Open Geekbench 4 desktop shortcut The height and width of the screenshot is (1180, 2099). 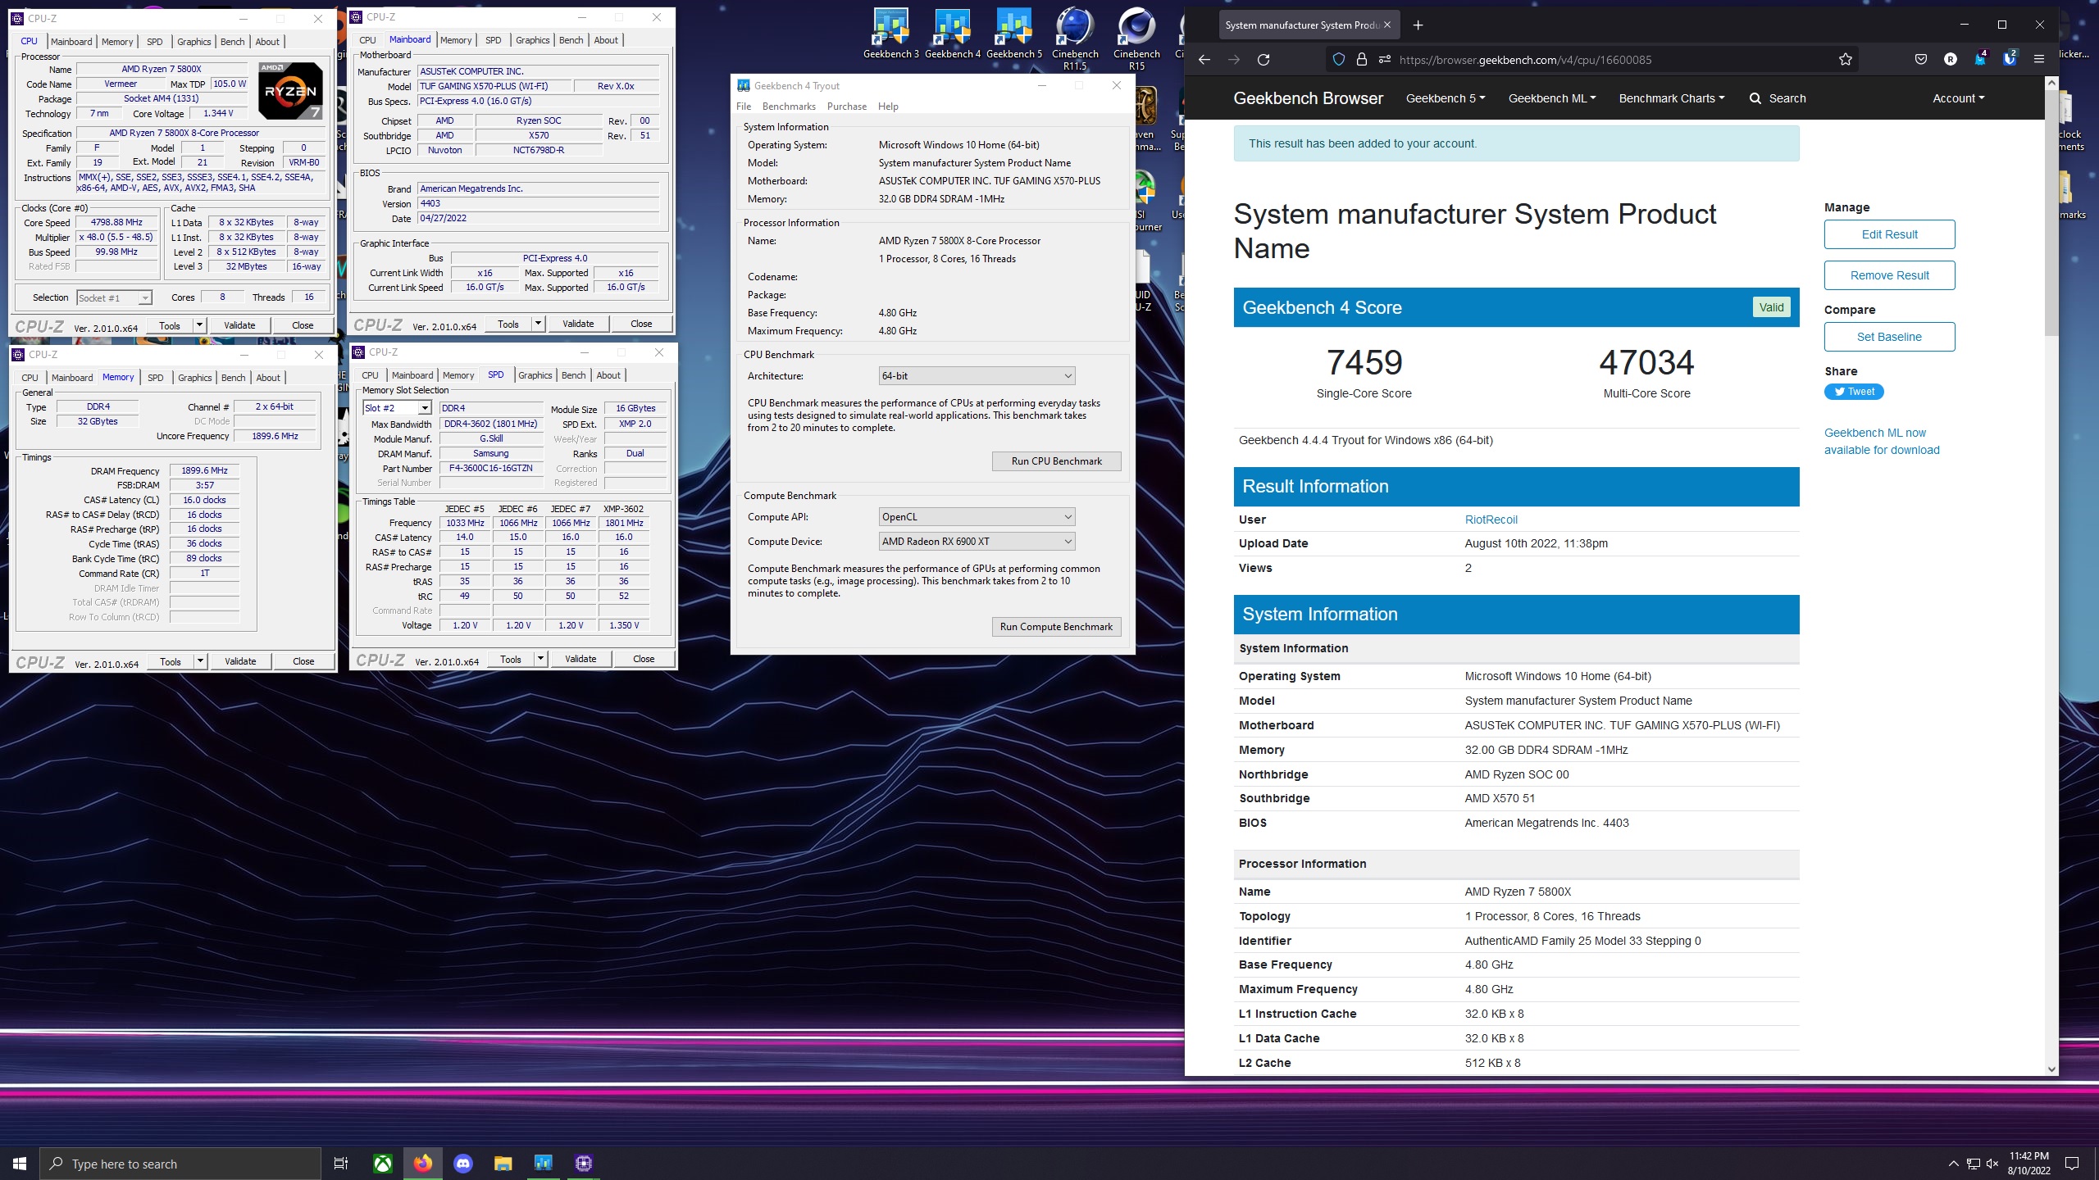[952, 34]
